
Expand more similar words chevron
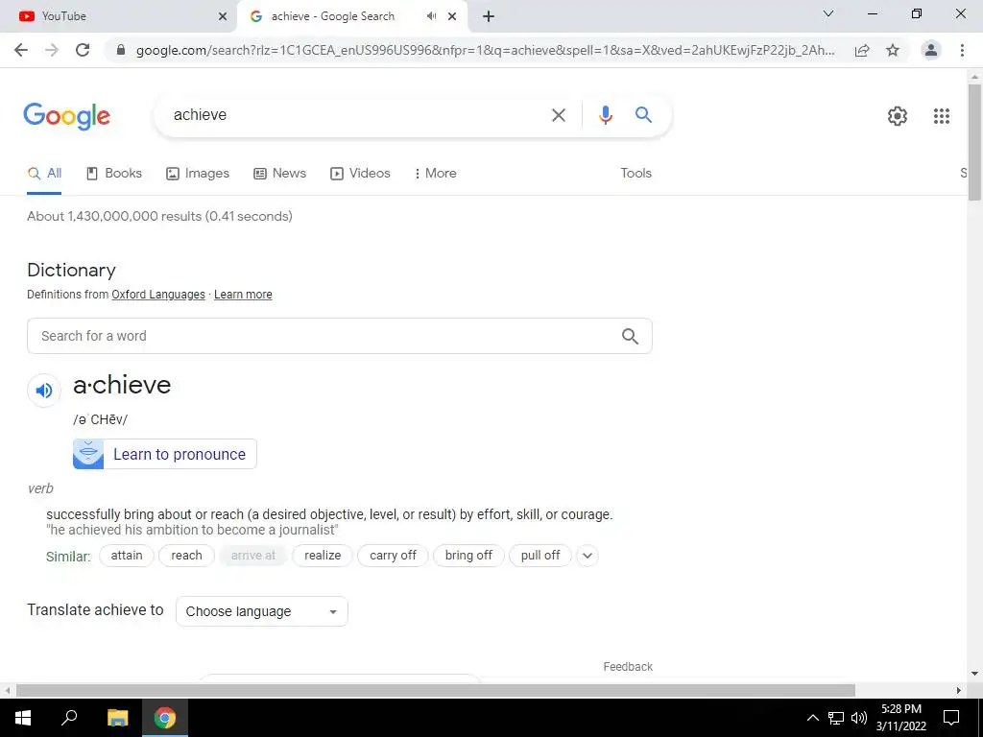pos(587,556)
